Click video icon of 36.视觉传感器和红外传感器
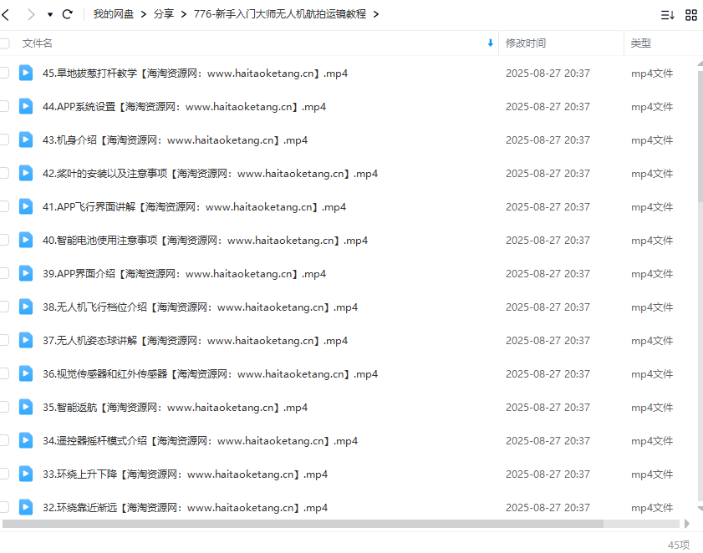The image size is (703, 553). pos(26,373)
